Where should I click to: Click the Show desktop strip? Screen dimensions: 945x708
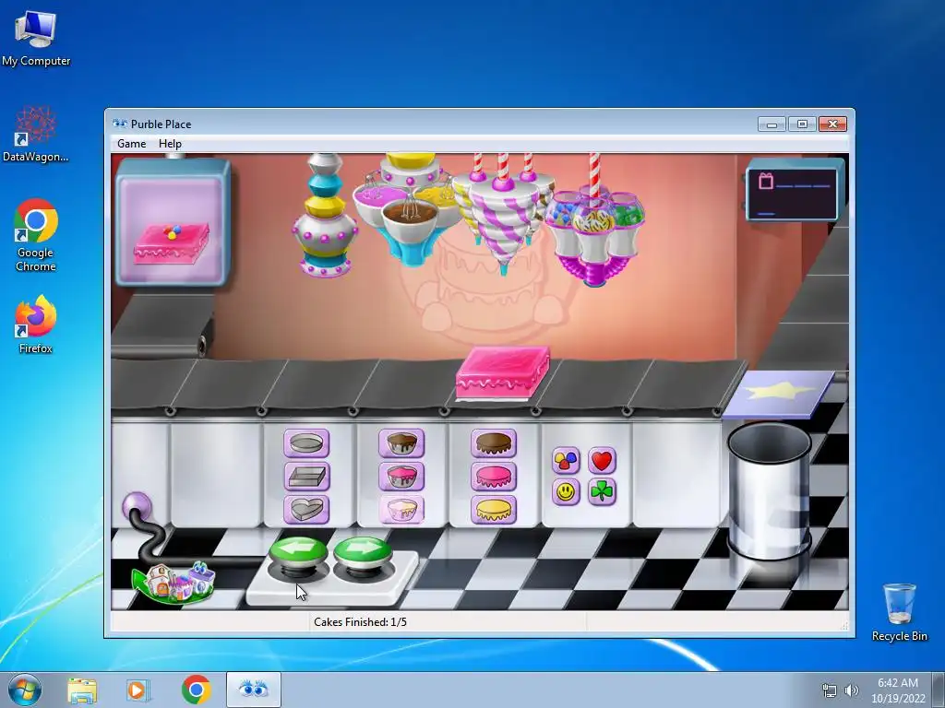click(939, 690)
